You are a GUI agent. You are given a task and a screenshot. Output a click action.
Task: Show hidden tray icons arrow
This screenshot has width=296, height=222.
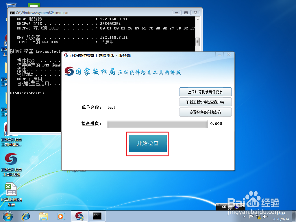(244, 217)
